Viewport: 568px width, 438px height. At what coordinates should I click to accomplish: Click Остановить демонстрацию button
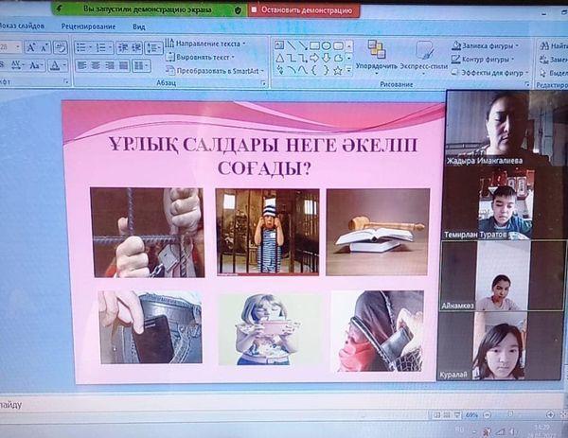tap(304, 10)
